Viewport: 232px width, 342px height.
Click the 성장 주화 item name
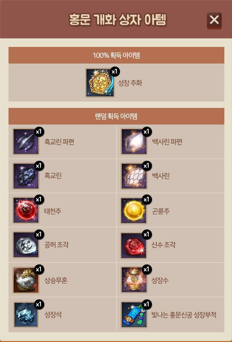(130, 83)
